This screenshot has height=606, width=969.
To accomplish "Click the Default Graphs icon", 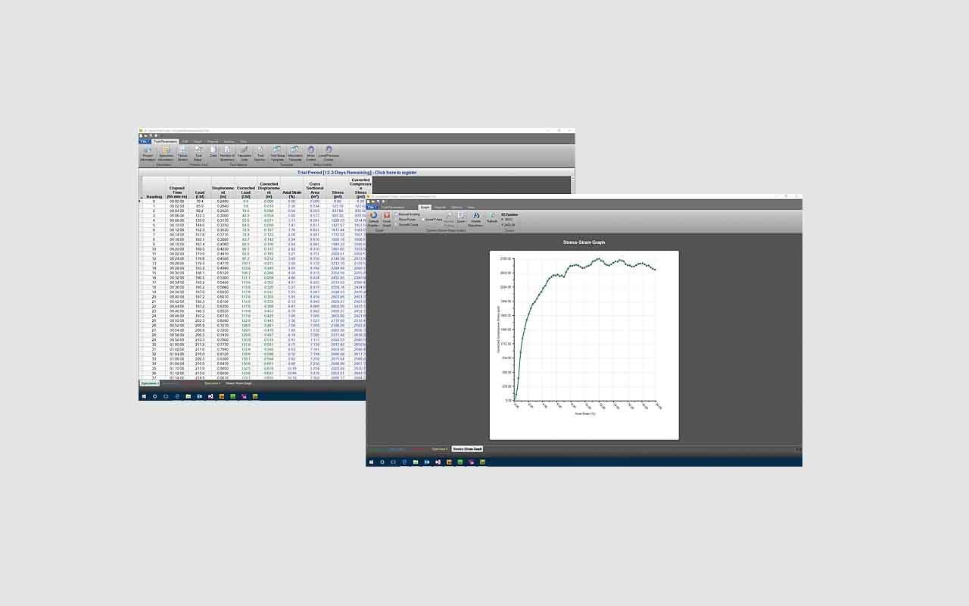I will pyautogui.click(x=373, y=219).
